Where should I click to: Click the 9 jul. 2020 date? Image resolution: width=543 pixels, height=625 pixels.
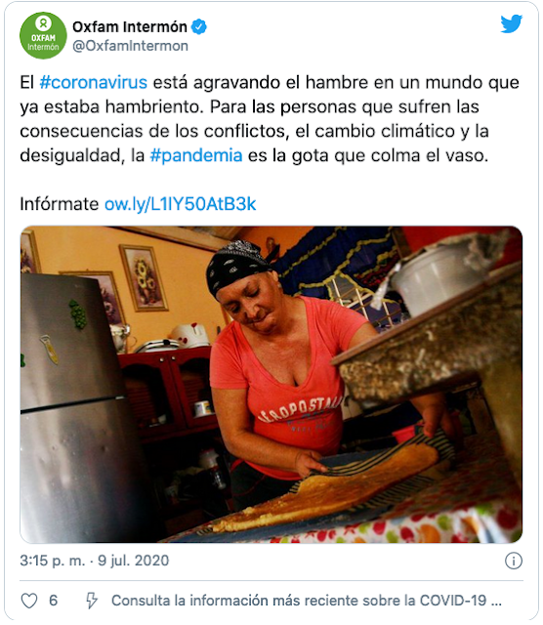click(134, 561)
